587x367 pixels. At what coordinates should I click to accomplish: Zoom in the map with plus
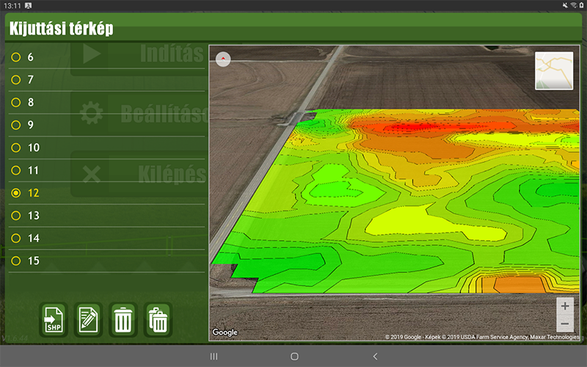pos(564,306)
